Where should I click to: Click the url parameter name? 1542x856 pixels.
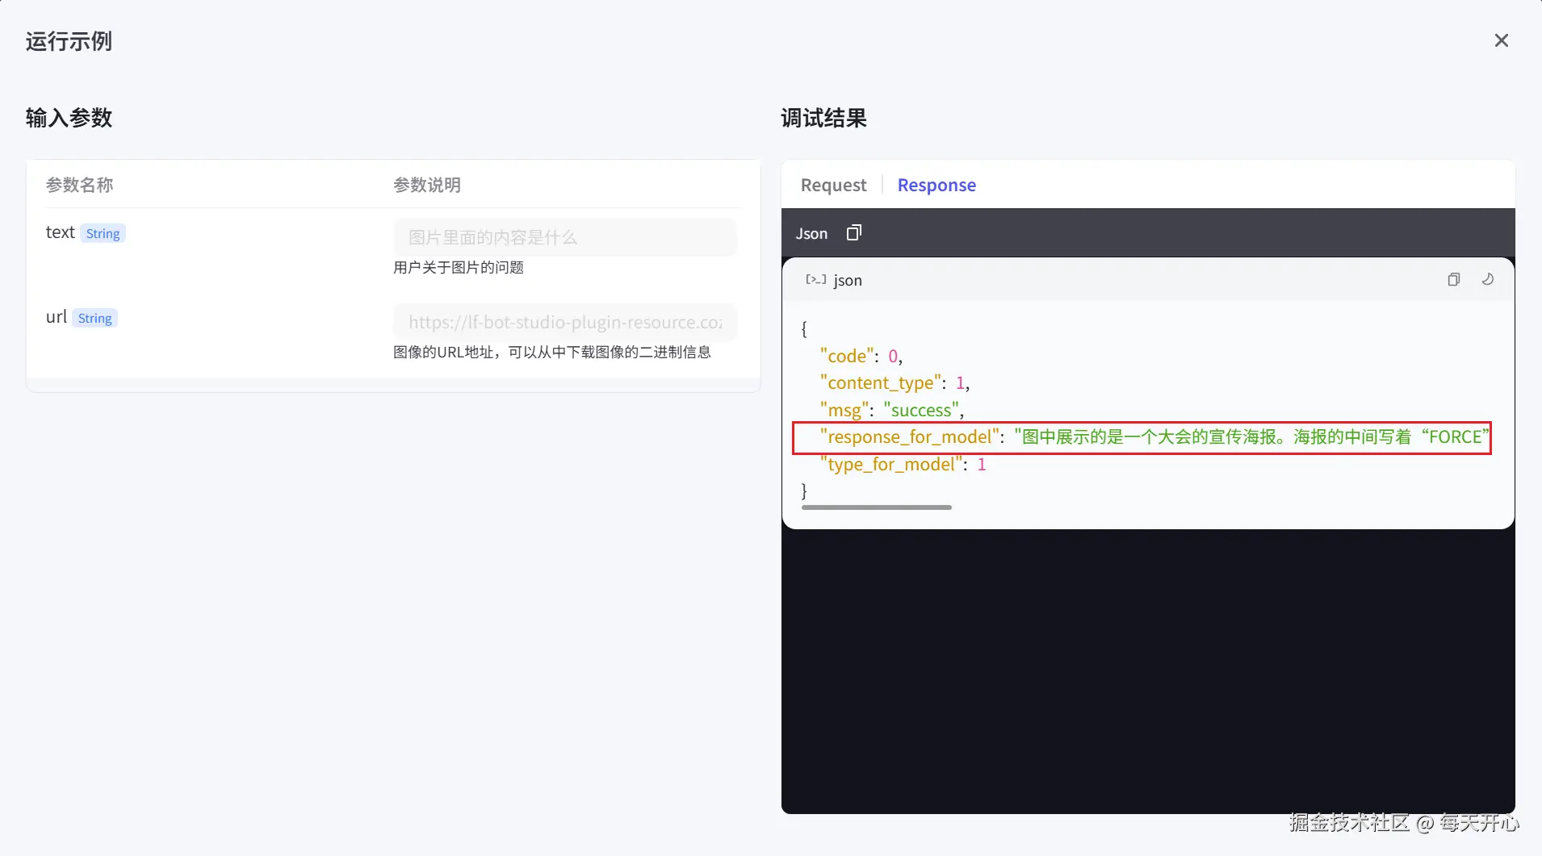pos(56,317)
